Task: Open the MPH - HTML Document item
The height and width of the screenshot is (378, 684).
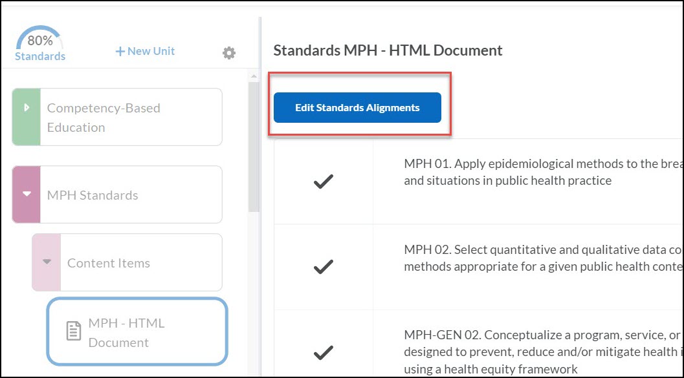Action: tap(137, 331)
